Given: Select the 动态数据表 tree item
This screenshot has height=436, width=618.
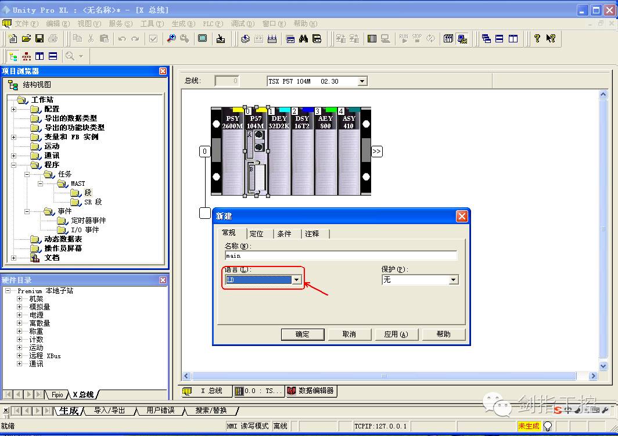Looking at the screenshot, I should [x=63, y=239].
